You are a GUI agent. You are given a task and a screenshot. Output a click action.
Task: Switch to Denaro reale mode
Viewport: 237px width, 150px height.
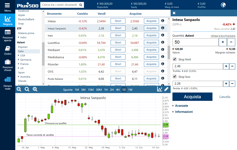(8, 84)
